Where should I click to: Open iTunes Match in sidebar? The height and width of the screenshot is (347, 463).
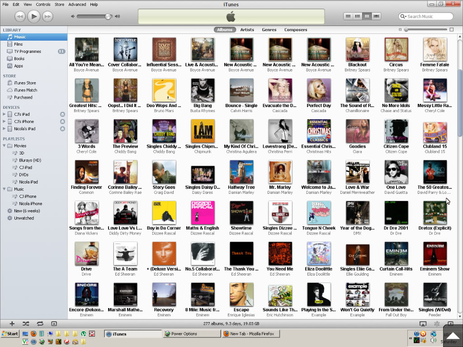(x=25, y=90)
